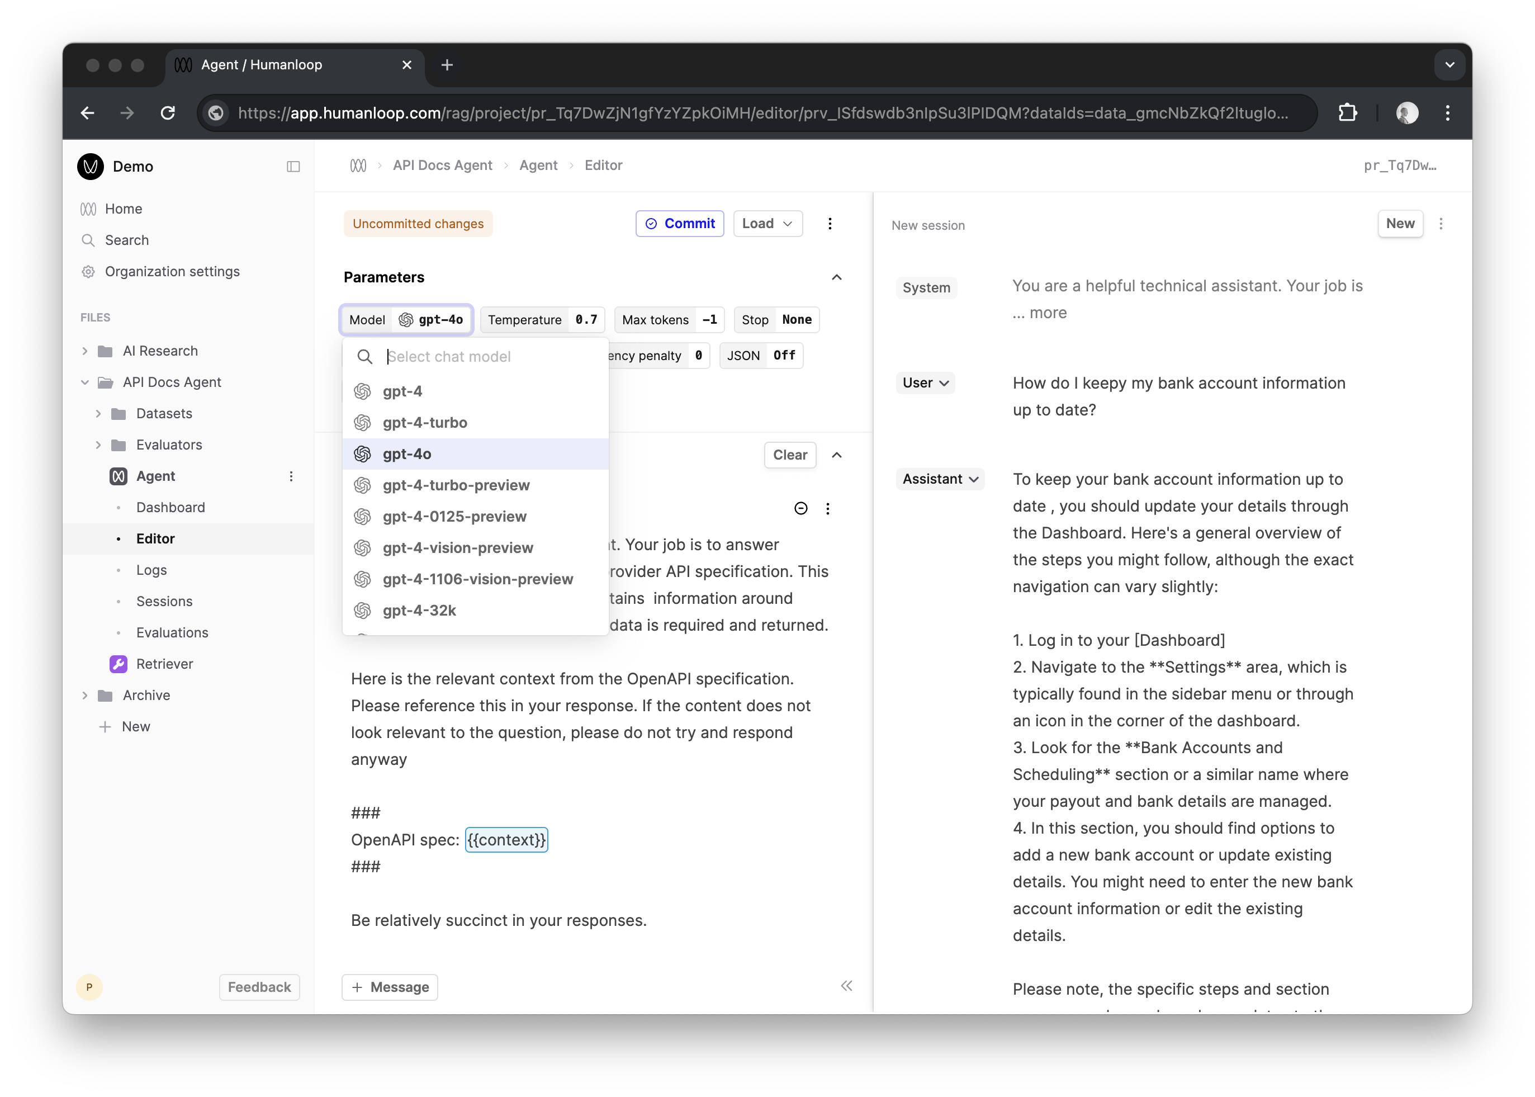Reload the page in the browser toolbar

(168, 113)
